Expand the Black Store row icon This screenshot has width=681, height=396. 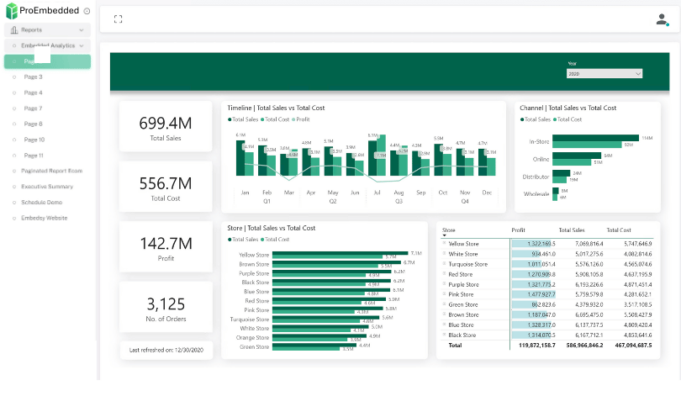coord(445,335)
